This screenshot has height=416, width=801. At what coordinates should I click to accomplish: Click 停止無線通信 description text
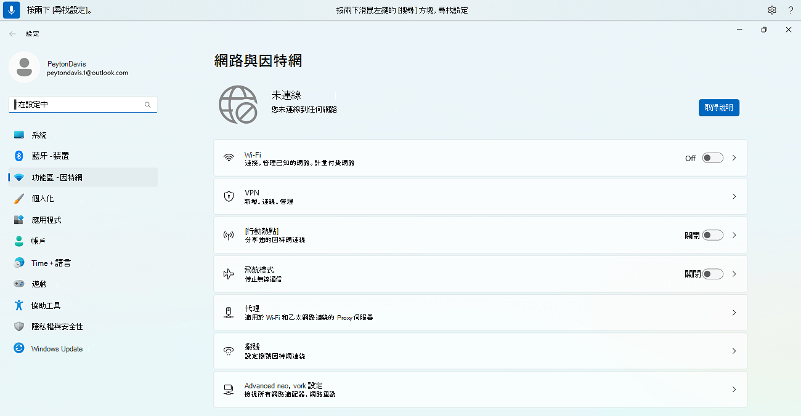[263, 279]
